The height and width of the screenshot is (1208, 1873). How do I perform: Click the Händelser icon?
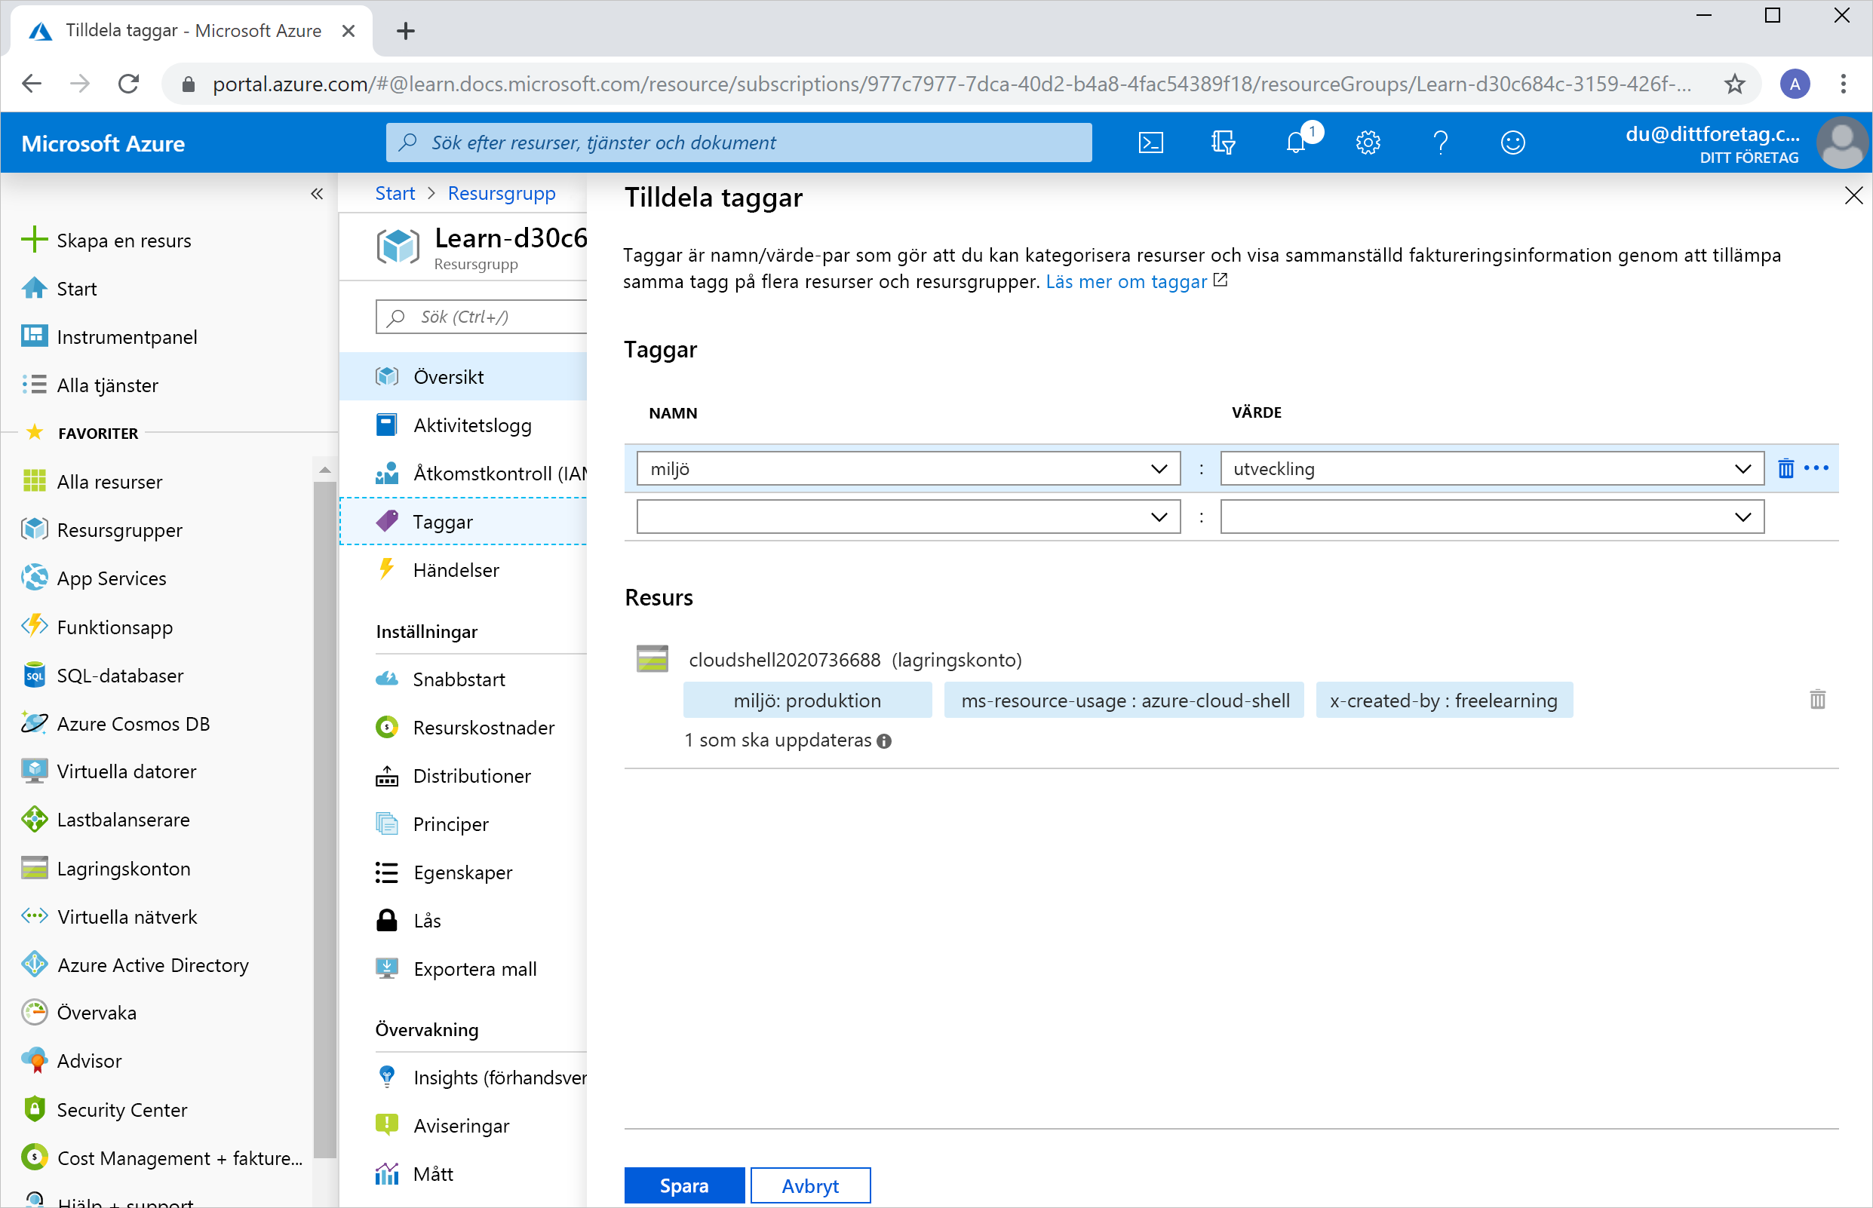click(388, 569)
